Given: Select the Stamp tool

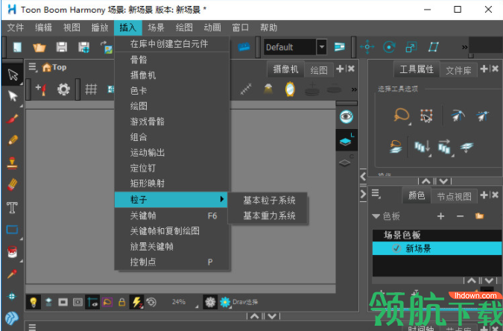Looking at the screenshot, I should pos(12,163).
